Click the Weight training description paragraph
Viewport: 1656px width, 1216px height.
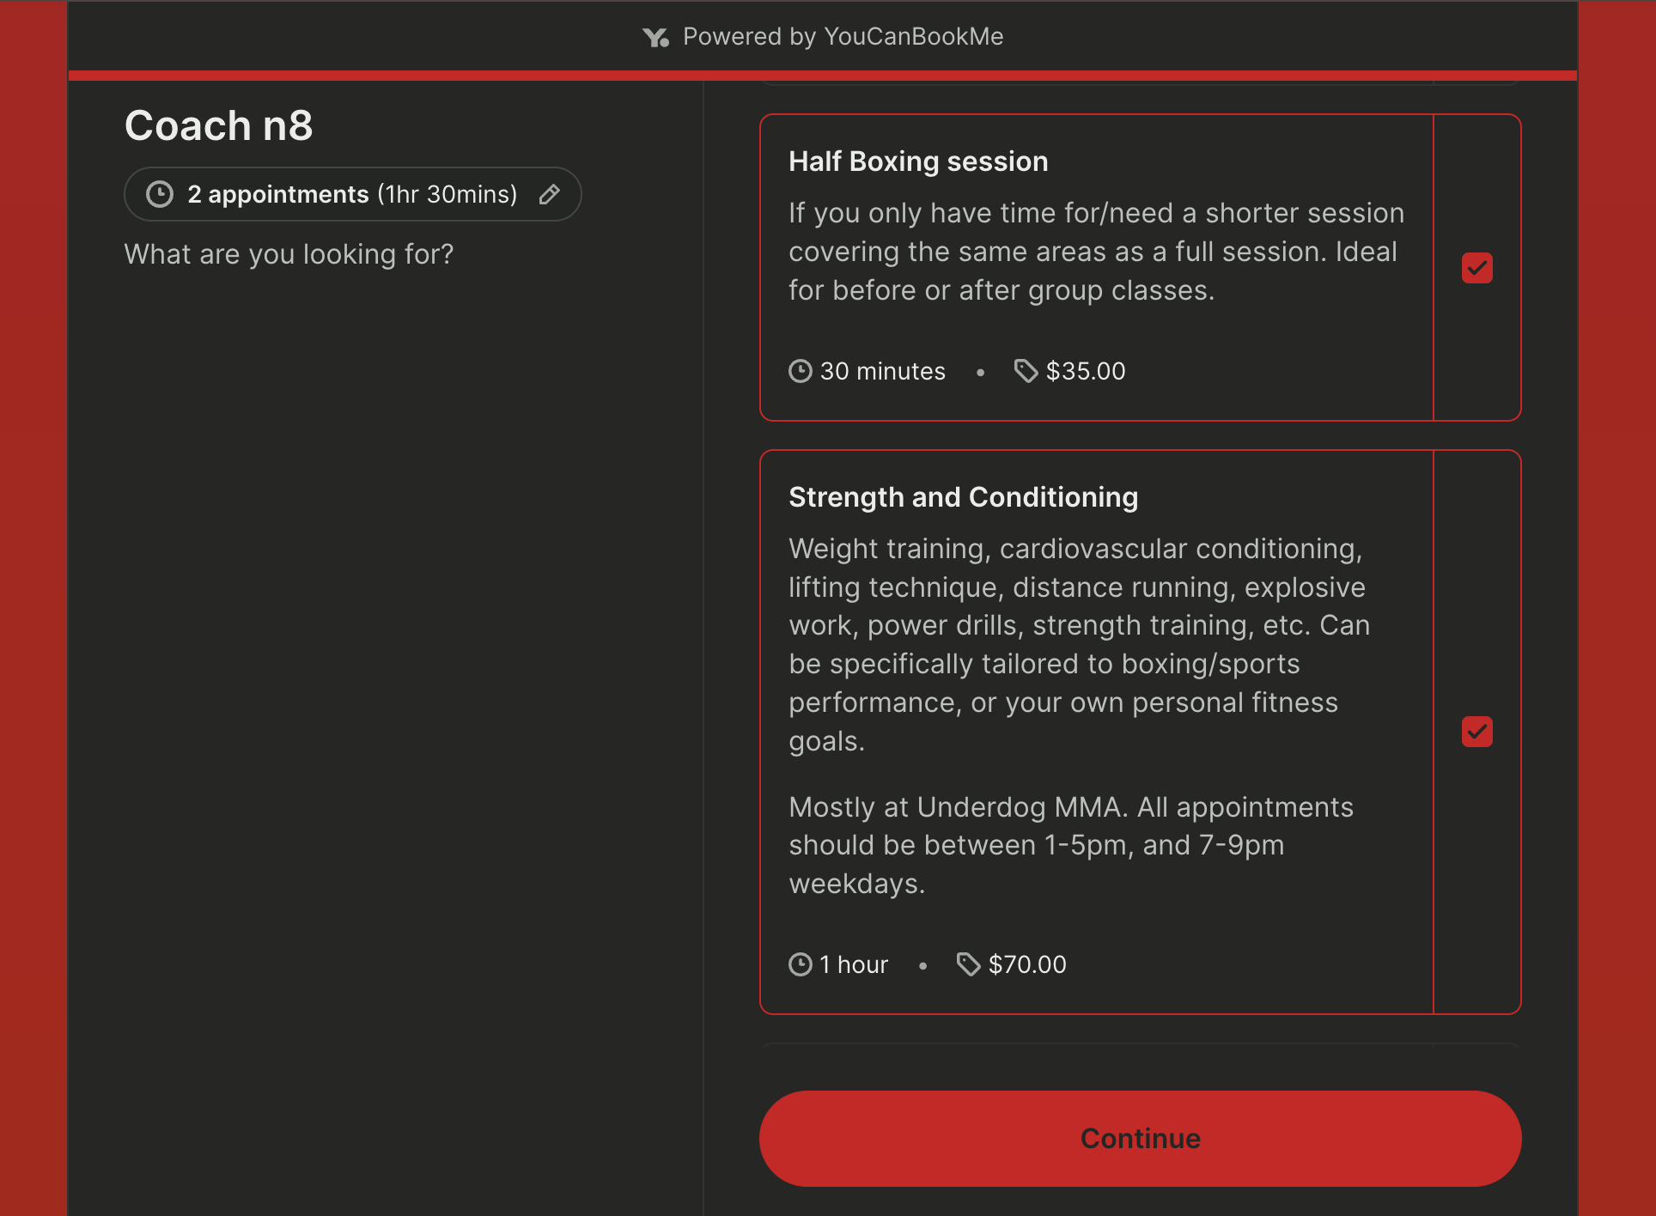click(x=1079, y=644)
